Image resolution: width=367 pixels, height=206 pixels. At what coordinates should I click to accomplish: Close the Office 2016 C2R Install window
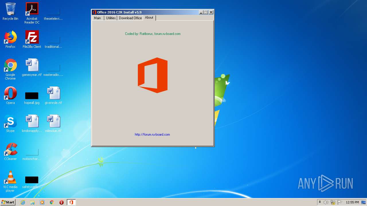pos(211,12)
